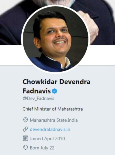Click the blue verified badge icon
The height and width of the screenshot is (155, 115).
55,91
